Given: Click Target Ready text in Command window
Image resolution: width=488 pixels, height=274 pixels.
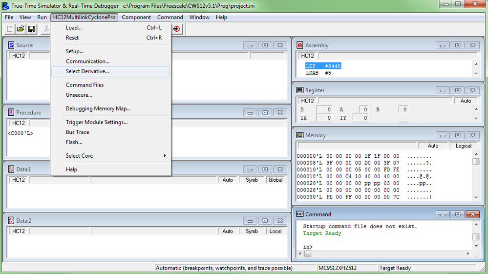Looking at the screenshot, I should pyautogui.click(x=322, y=233).
